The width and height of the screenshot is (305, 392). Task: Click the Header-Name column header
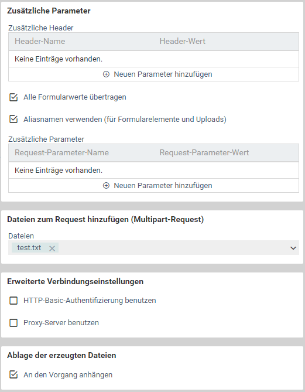coord(40,41)
